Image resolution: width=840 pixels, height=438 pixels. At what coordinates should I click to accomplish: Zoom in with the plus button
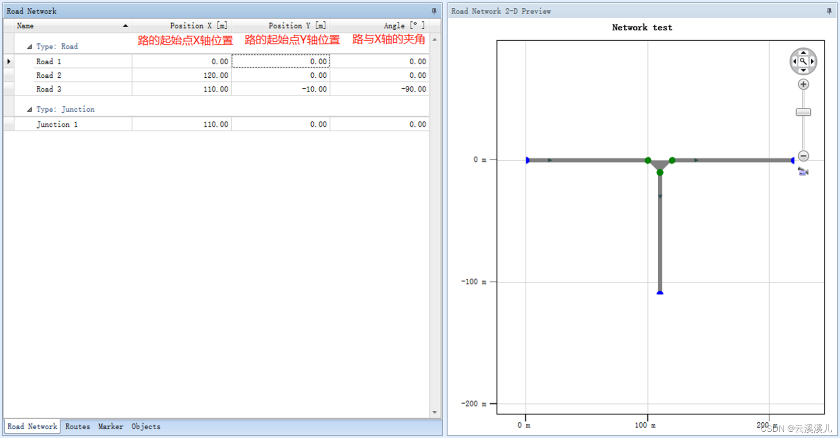pyautogui.click(x=803, y=84)
